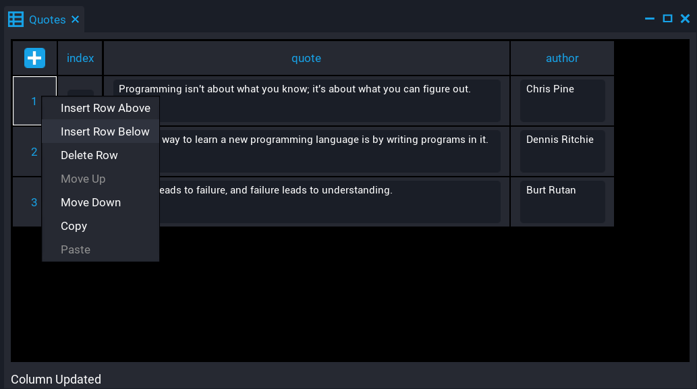The height and width of the screenshot is (389, 697).
Task: Select Delete Row in context menu
Action: [x=89, y=155]
